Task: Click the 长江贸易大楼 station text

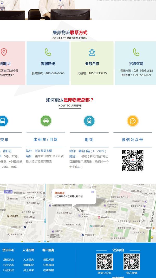Action: point(44,151)
